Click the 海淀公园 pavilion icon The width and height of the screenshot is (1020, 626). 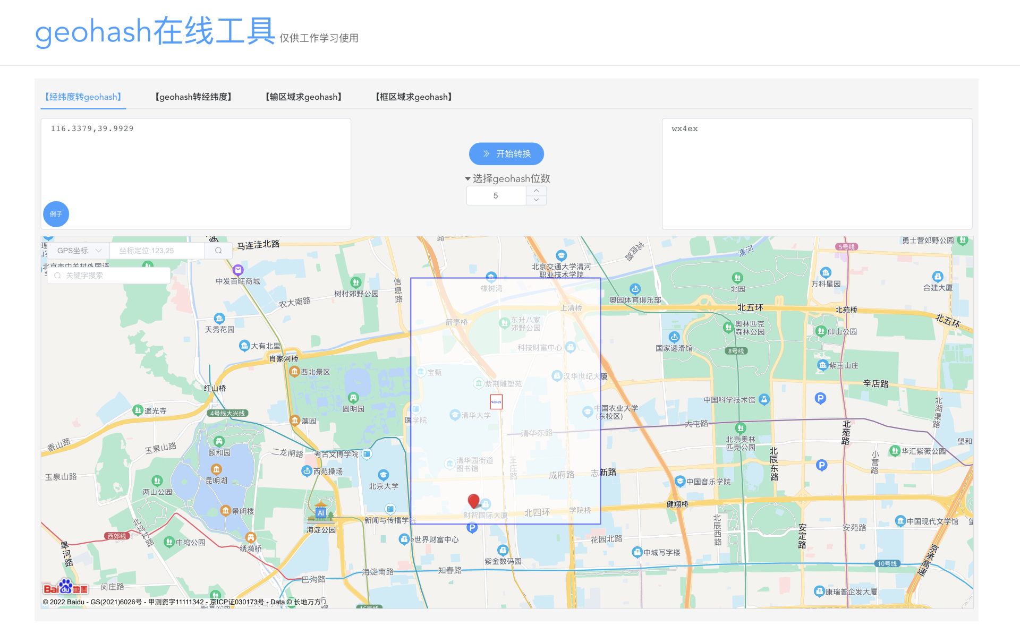coord(320,512)
